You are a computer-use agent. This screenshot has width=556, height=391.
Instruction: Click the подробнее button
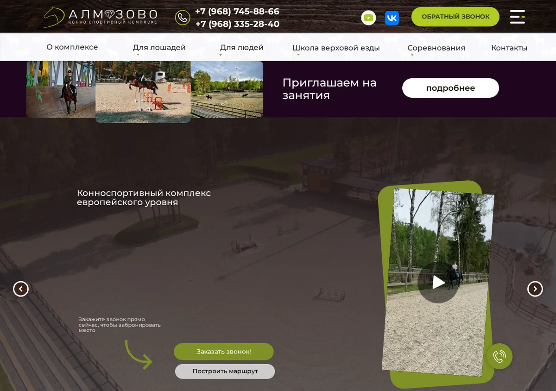(x=450, y=88)
